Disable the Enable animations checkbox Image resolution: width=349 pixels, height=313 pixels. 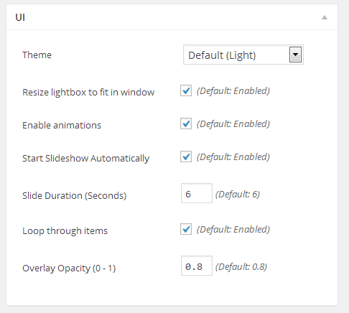(x=186, y=123)
